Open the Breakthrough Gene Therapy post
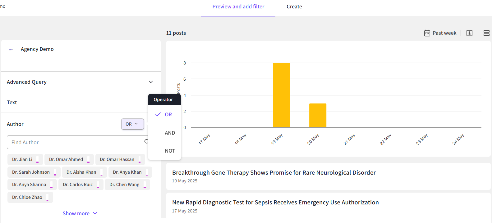 point(274,173)
